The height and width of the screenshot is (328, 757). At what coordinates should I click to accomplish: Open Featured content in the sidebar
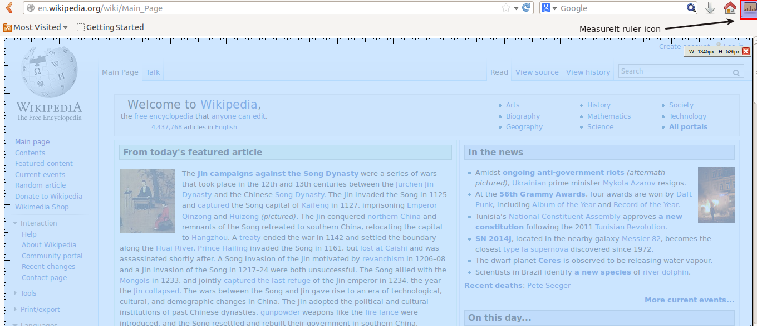click(44, 164)
